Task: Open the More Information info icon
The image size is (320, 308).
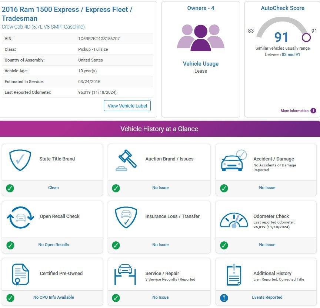Action: pos(313,111)
